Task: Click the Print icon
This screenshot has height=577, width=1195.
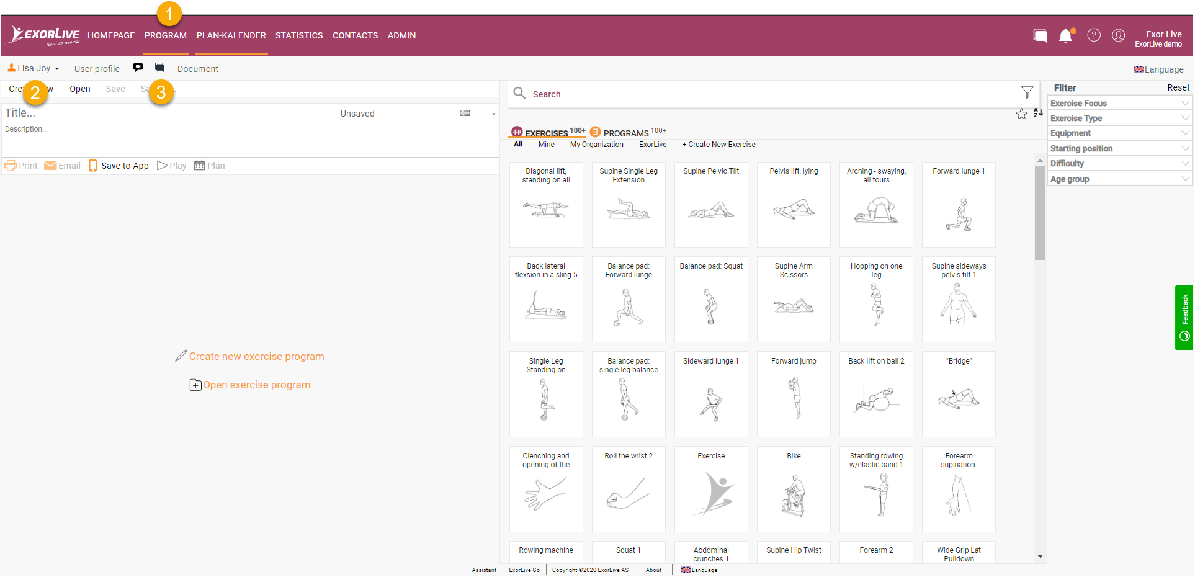Action: tap(11, 166)
